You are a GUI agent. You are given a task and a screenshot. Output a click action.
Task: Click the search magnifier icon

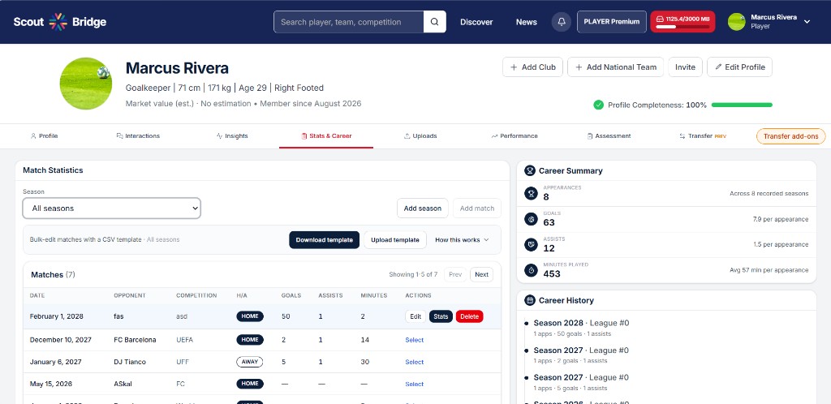pyautogui.click(x=435, y=22)
